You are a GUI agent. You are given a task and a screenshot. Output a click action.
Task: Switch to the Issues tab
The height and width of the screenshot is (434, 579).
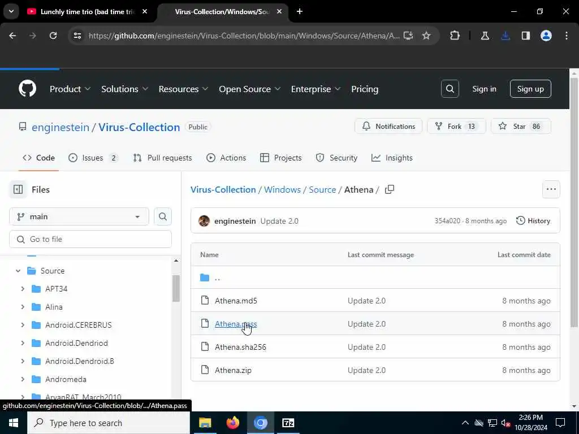[x=93, y=158]
